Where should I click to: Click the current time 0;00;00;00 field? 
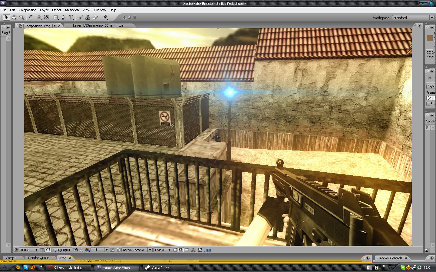62,250
